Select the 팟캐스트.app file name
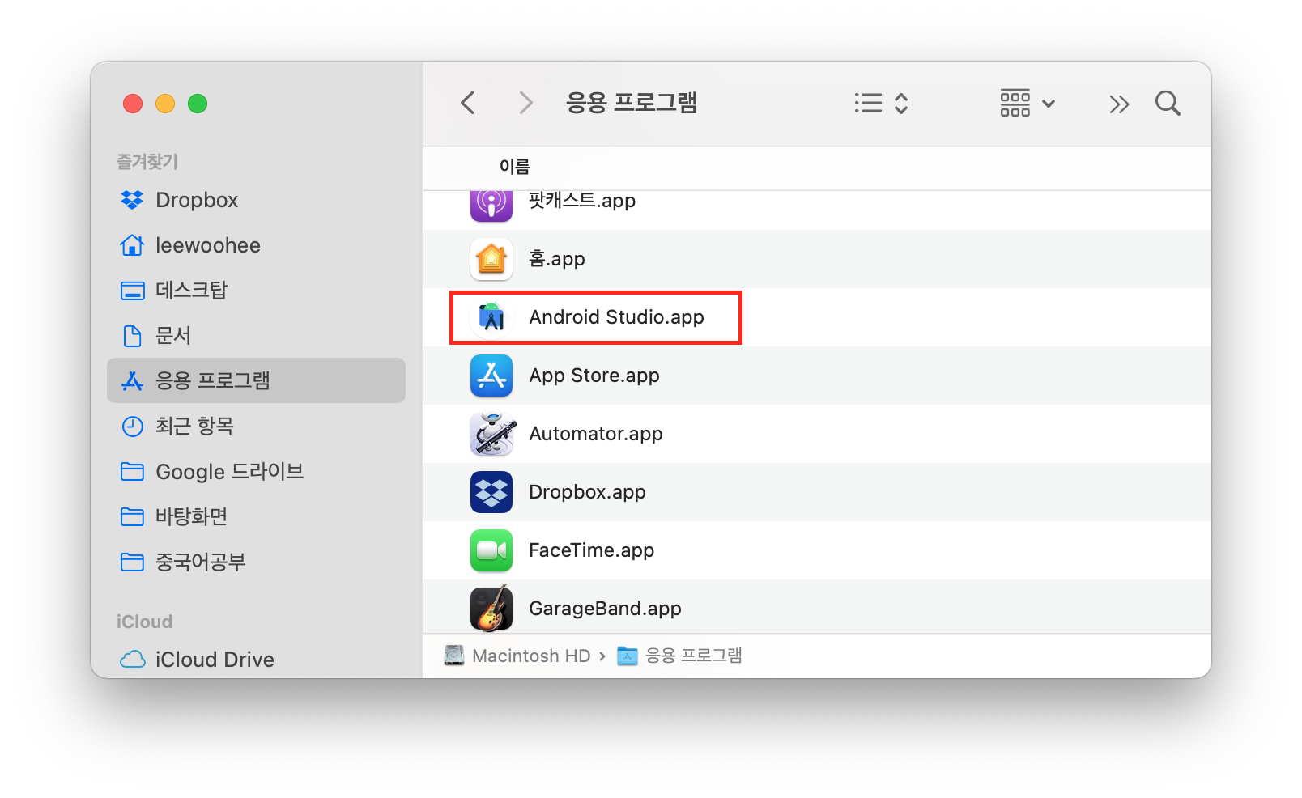This screenshot has height=798, width=1302. [581, 201]
